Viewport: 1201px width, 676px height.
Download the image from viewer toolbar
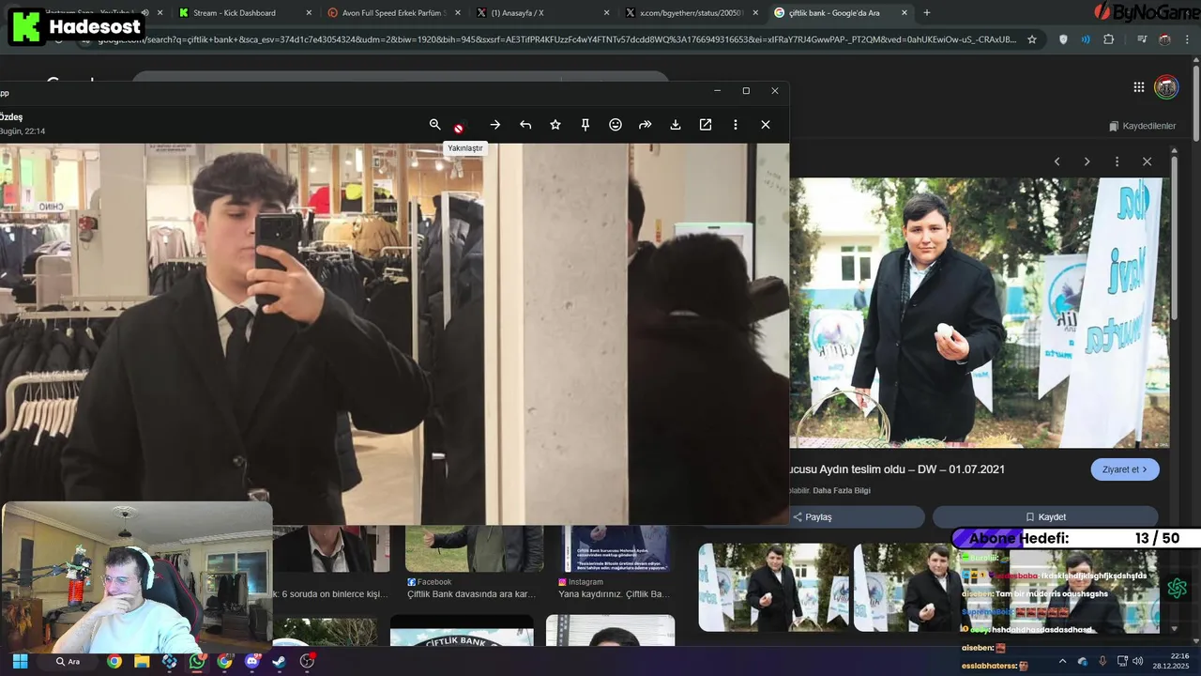point(676,124)
